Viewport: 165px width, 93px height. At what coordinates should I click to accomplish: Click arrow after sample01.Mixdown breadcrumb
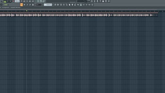tap(21, 7)
